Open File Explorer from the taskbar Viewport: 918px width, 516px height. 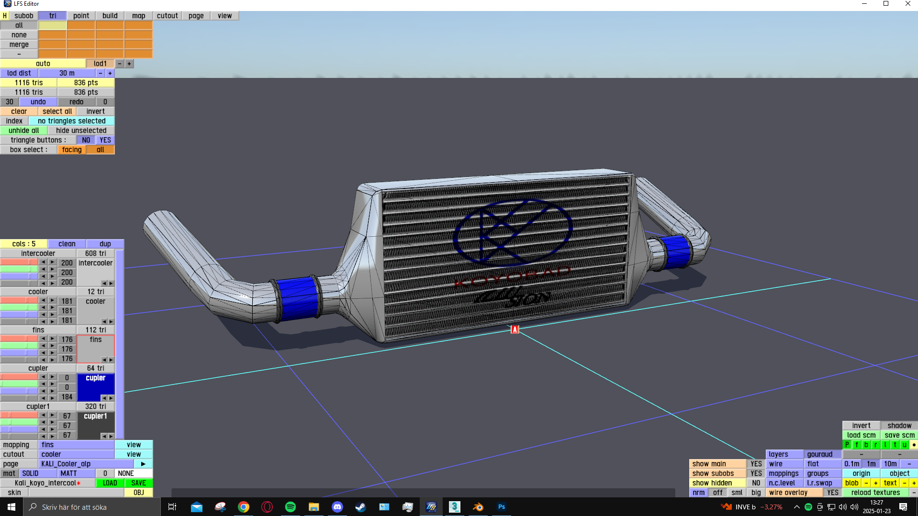314,507
